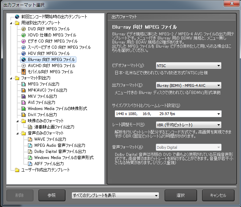Click the Blu-ray 向け MPEG ファイル disc icon

pos(24,60)
